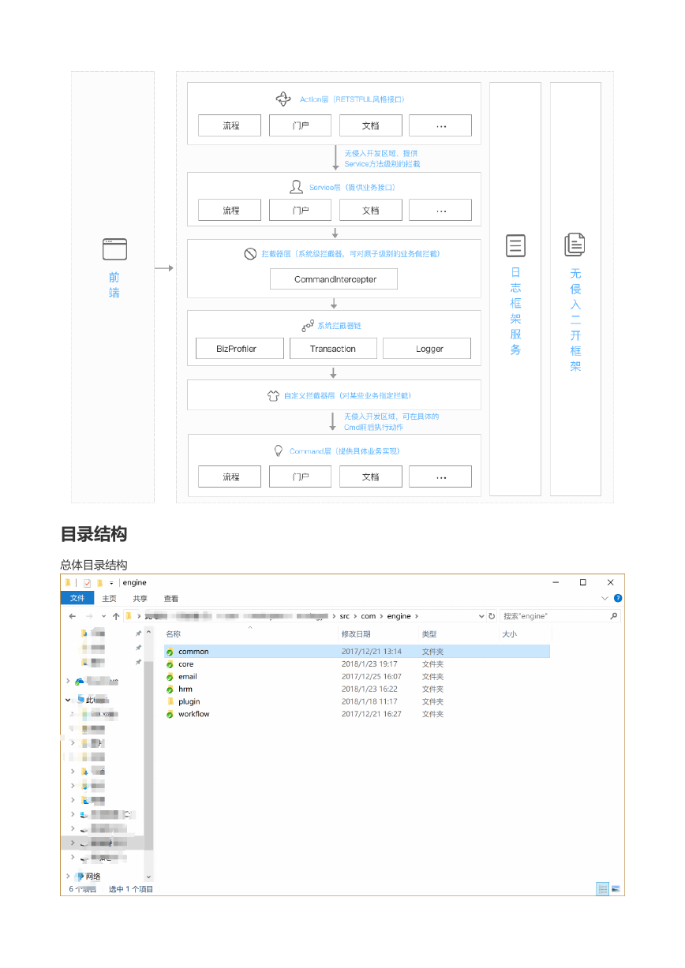Open the 共享 ribbon tab
This screenshot has width=685, height=968.
[140, 599]
